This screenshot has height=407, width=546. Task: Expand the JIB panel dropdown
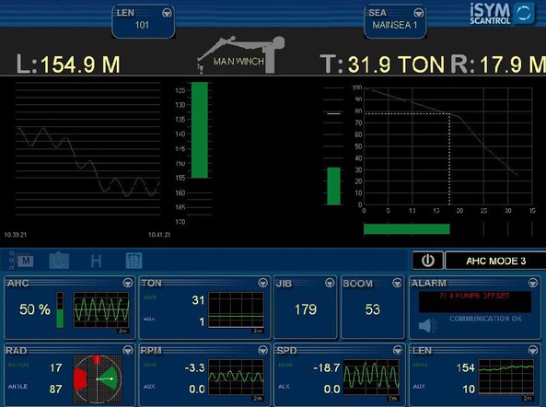click(330, 283)
